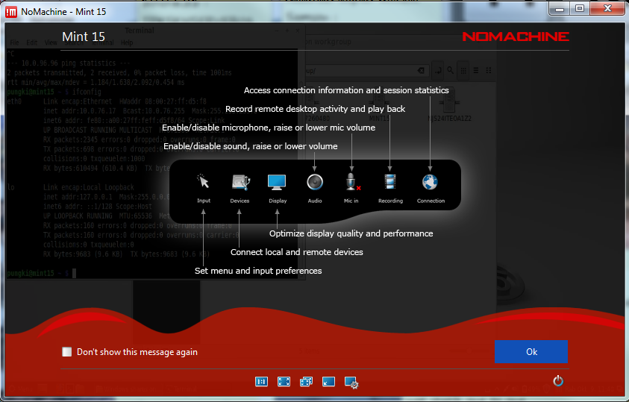The height and width of the screenshot is (402, 629).
Task: Click the Audio speaker icon
Action: pyautogui.click(x=315, y=183)
